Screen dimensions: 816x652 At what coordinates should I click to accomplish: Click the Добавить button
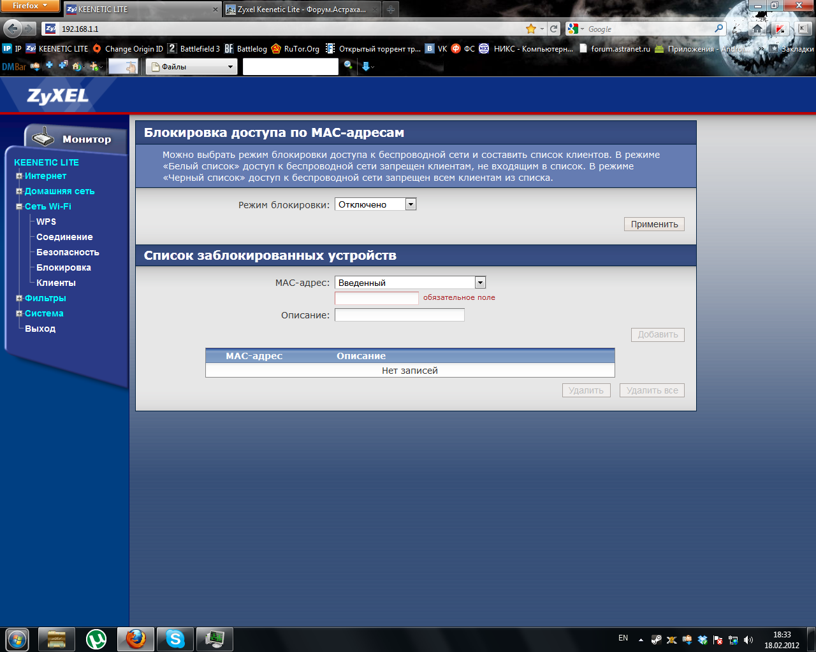coord(658,335)
